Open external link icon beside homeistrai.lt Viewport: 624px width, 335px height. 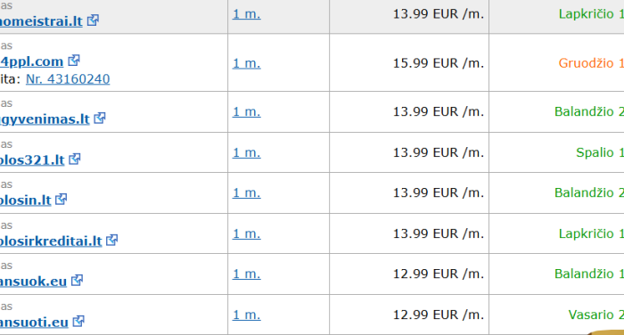click(x=93, y=20)
